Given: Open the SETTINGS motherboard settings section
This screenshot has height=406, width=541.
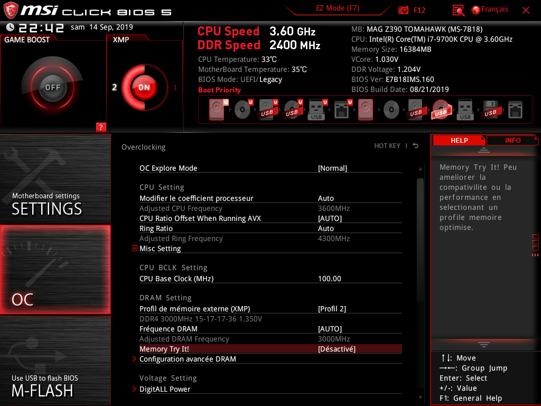Looking at the screenshot, I should coord(55,179).
